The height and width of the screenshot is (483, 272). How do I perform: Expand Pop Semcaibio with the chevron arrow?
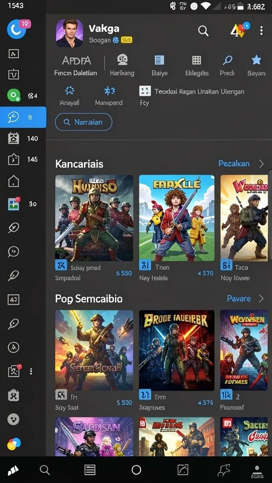click(261, 299)
